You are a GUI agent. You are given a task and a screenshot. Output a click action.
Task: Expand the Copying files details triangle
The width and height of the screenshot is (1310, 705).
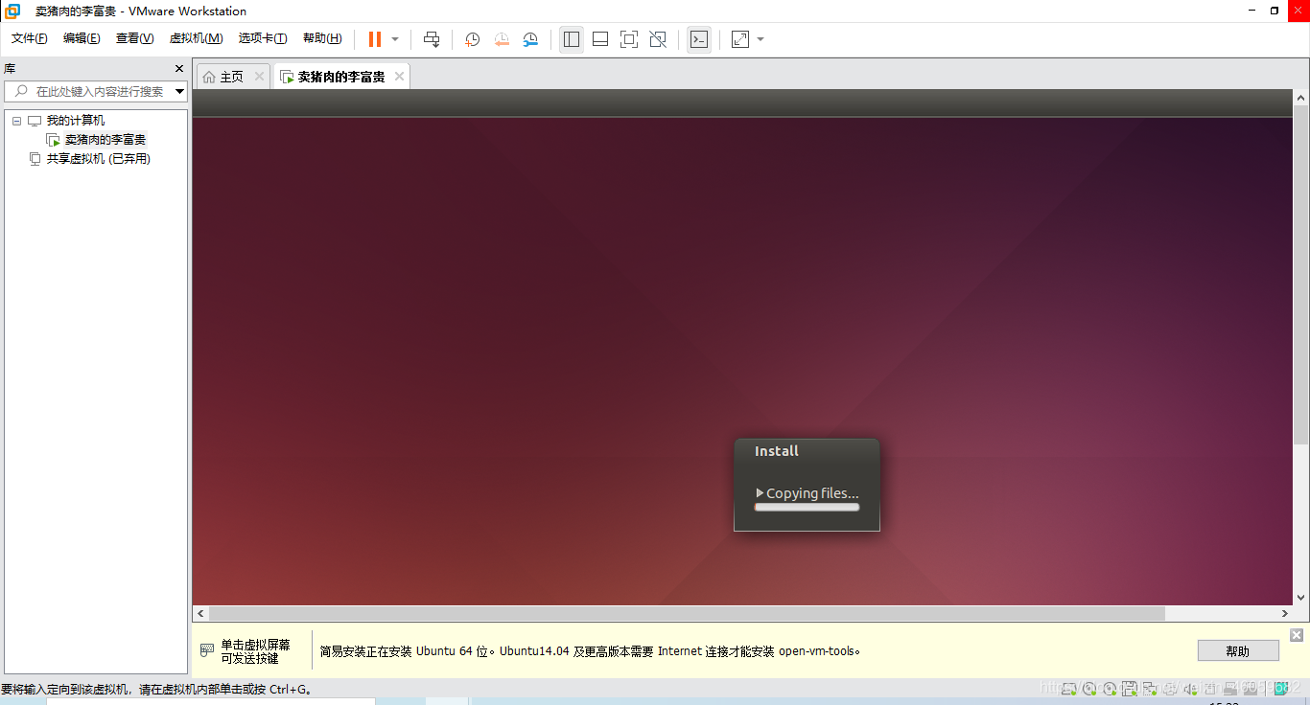760,493
